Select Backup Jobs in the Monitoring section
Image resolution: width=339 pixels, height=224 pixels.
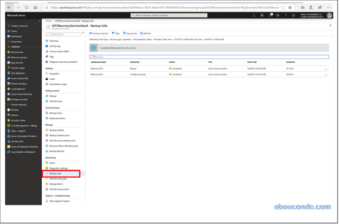tap(56, 174)
